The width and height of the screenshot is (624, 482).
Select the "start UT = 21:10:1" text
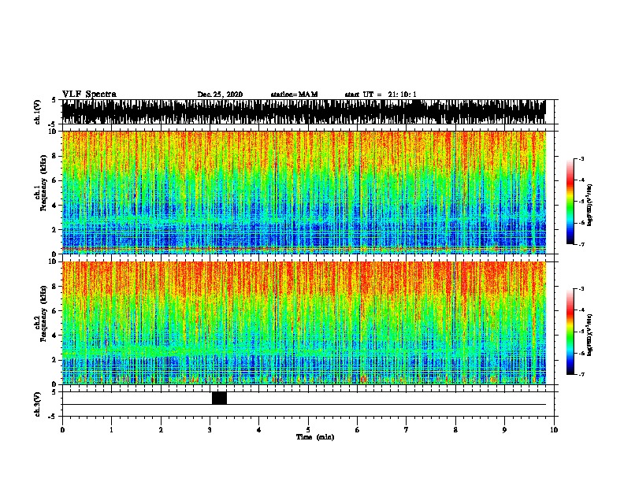(381, 95)
